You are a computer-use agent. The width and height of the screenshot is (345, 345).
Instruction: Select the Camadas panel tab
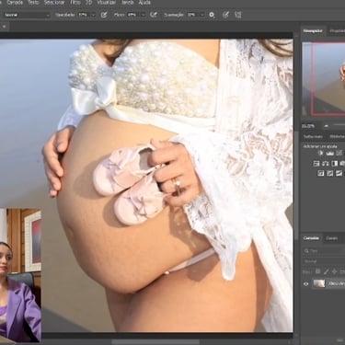coord(311,238)
